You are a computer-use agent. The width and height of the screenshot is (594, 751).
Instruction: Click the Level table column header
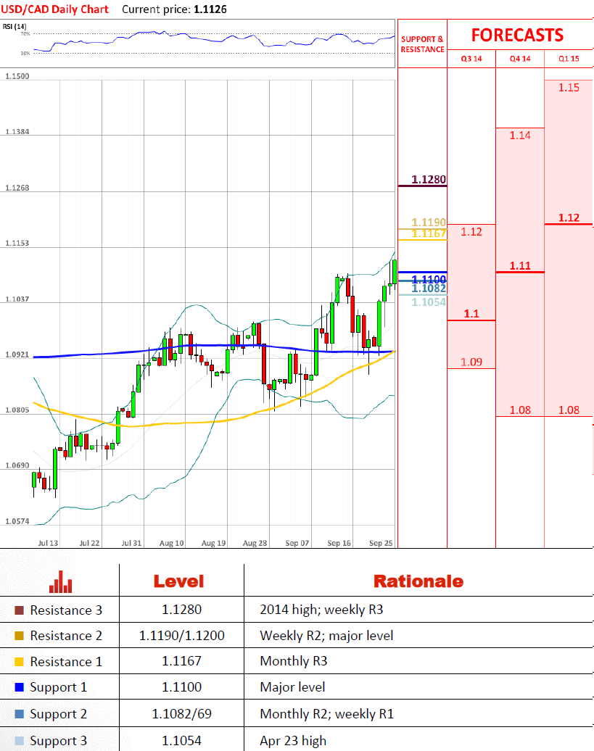pyautogui.click(x=178, y=581)
